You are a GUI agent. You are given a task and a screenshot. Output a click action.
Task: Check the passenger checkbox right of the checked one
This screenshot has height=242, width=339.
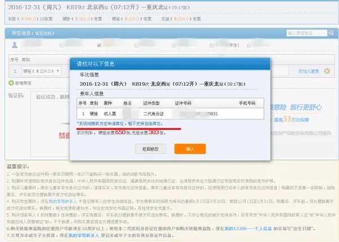point(136,45)
